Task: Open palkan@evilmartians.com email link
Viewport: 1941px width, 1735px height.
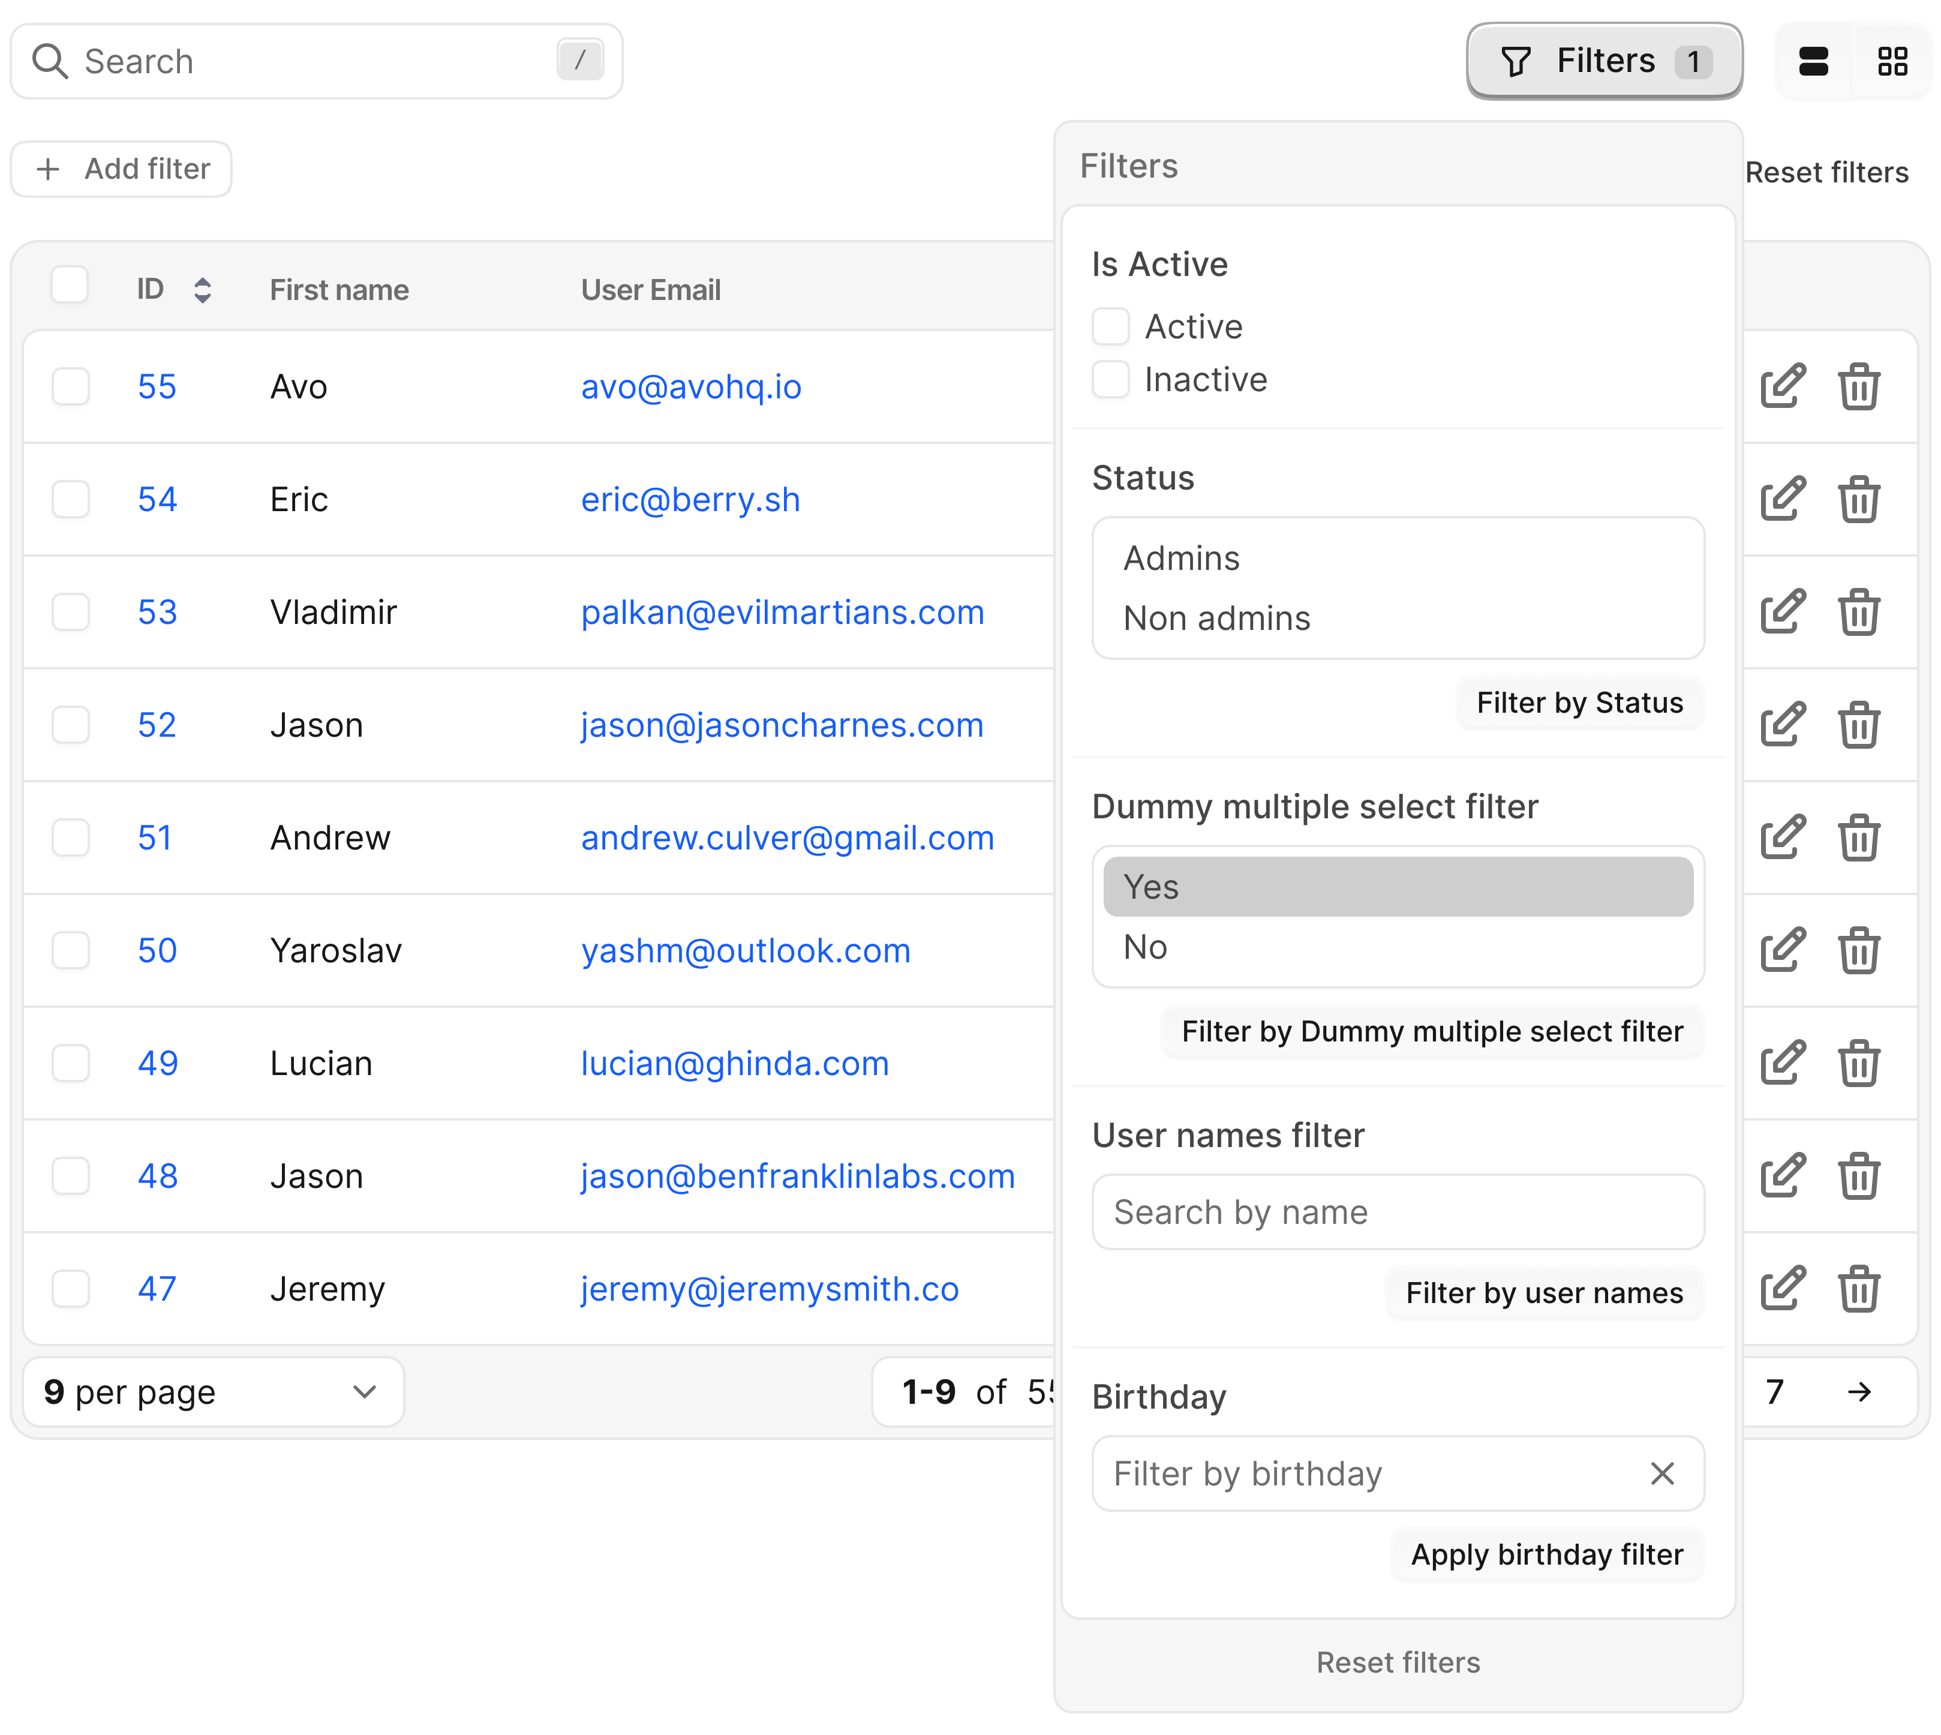Action: [782, 612]
